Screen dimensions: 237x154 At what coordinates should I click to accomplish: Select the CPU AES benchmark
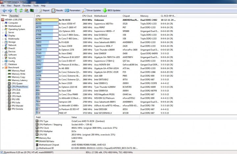coord(16,93)
